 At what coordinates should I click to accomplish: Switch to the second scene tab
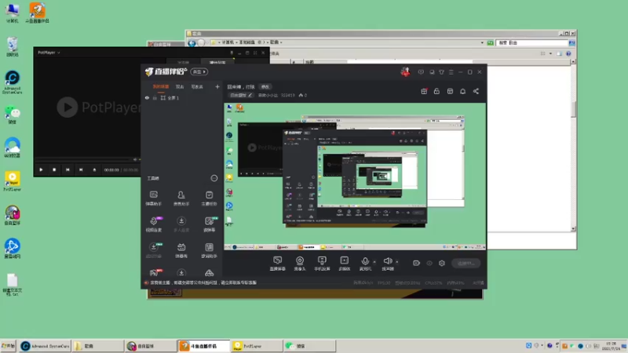(180, 86)
